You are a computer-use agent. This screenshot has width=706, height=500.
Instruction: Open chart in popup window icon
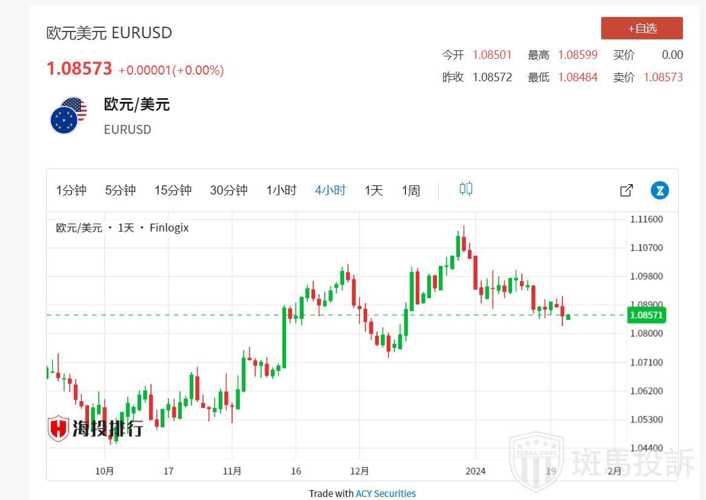coord(627,190)
